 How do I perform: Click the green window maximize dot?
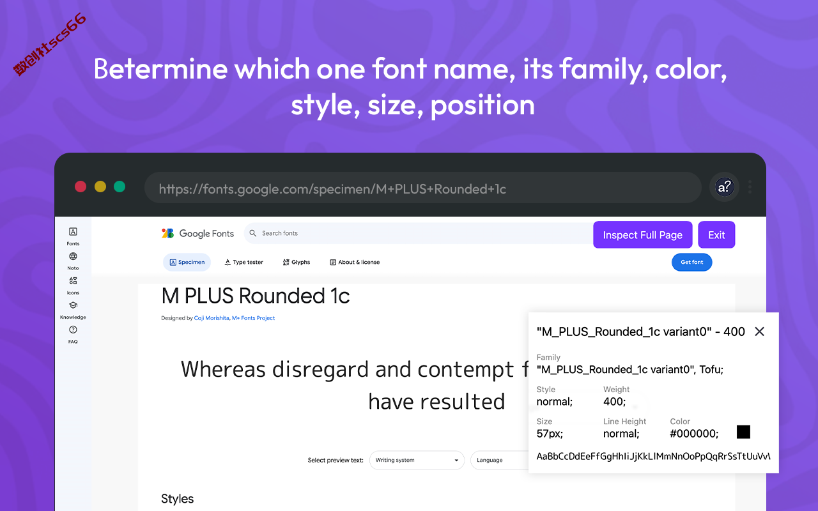(120, 187)
